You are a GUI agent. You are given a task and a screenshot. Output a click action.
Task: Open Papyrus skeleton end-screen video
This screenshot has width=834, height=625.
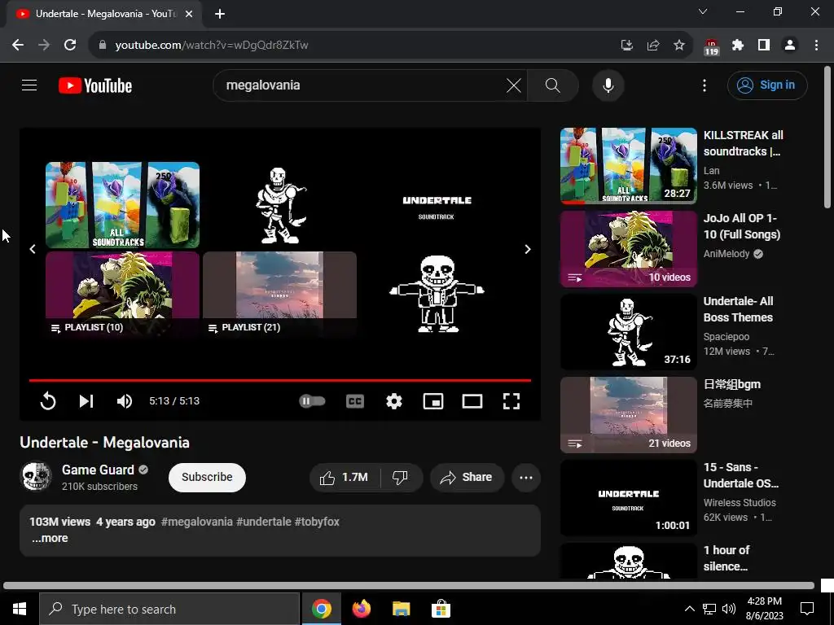click(280, 204)
